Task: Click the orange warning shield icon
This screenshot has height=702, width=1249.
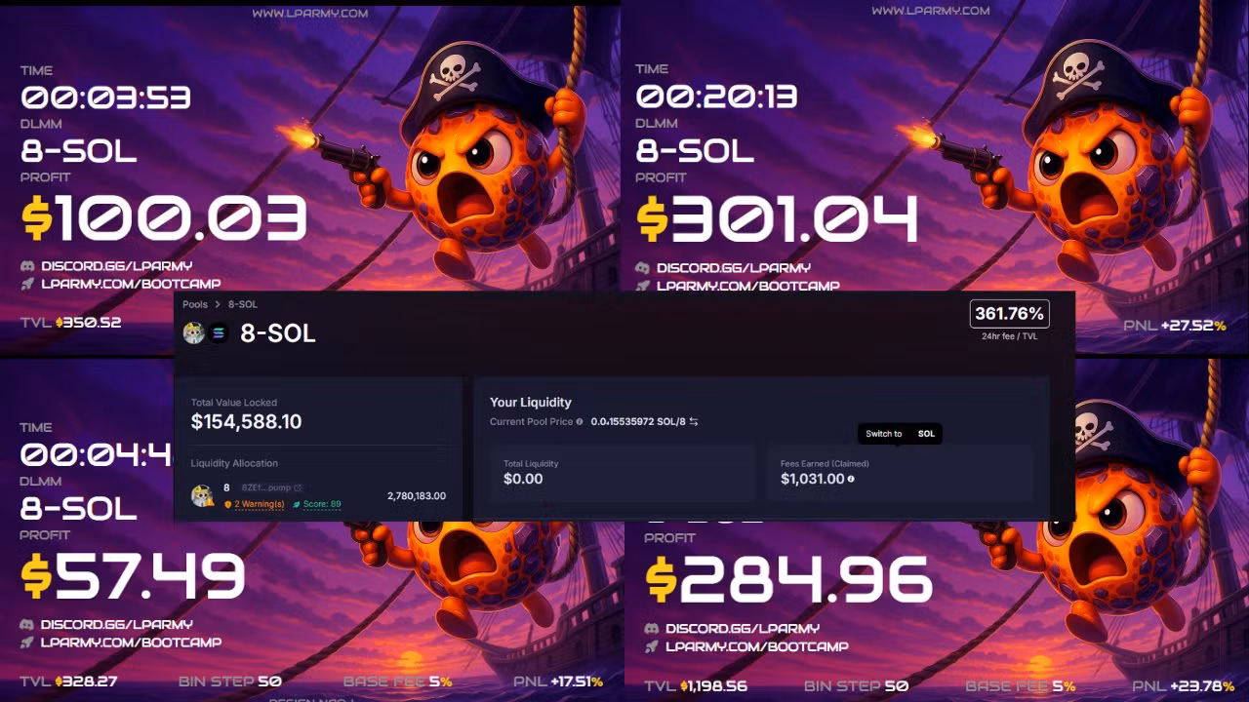Action: (227, 504)
